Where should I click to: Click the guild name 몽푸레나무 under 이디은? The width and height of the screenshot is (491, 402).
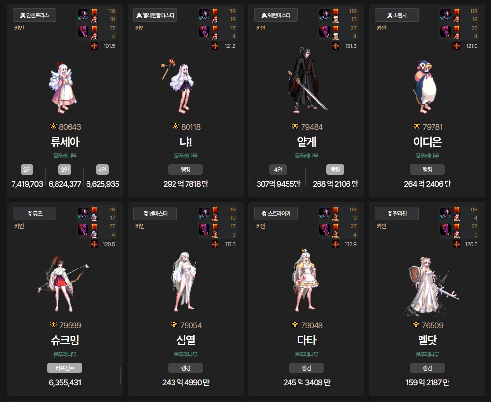pos(427,156)
